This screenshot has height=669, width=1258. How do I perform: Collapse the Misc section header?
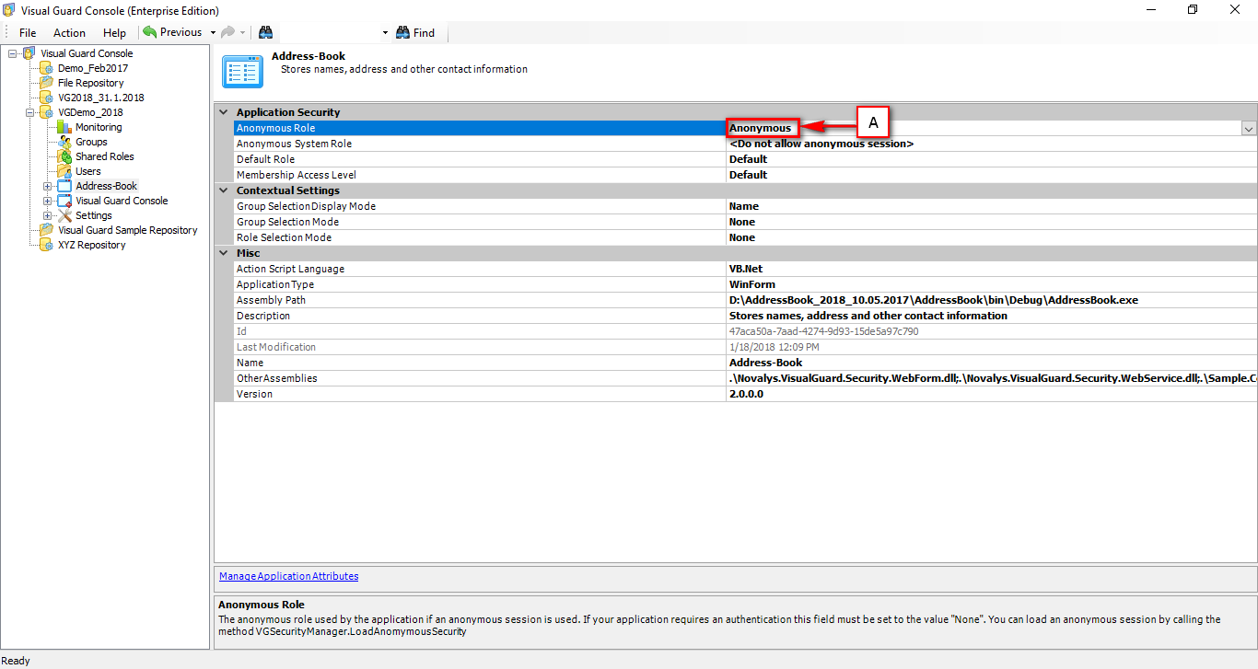pyautogui.click(x=223, y=253)
